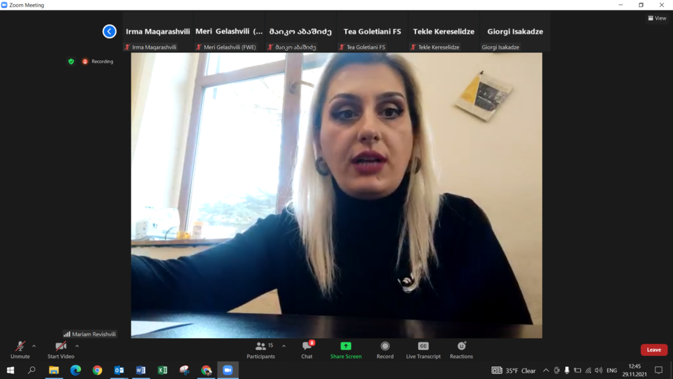This screenshot has width=673, height=379.
Task: Start recording with the Record button
Action: click(x=385, y=349)
